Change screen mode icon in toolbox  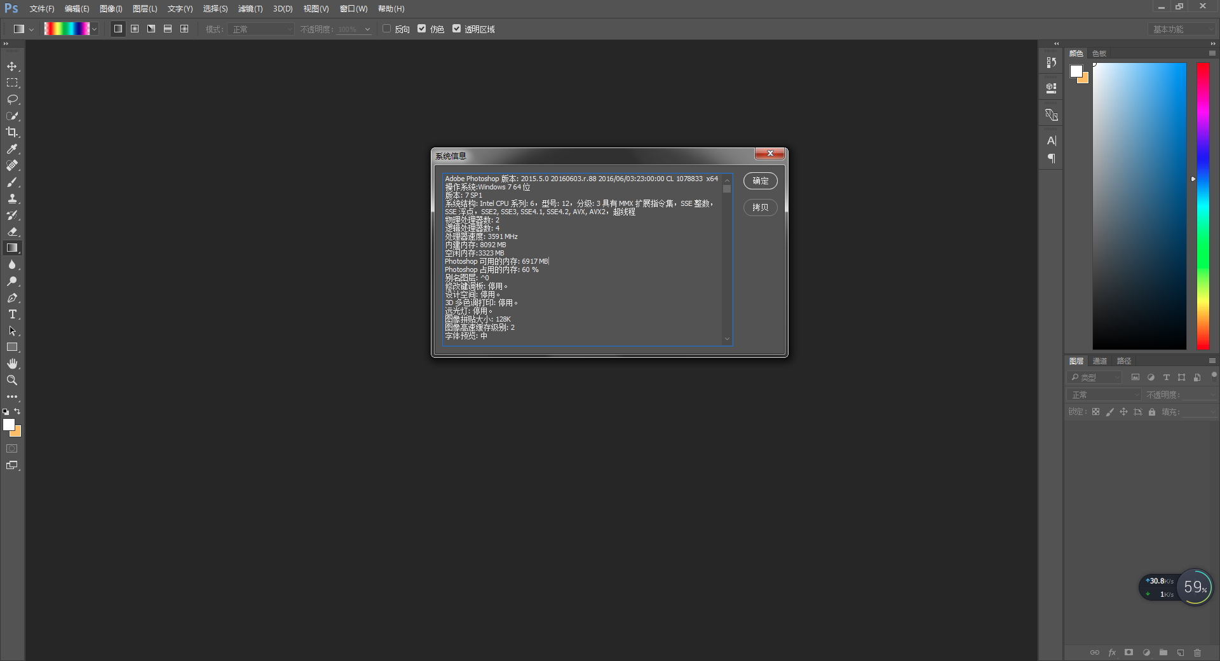(x=12, y=465)
